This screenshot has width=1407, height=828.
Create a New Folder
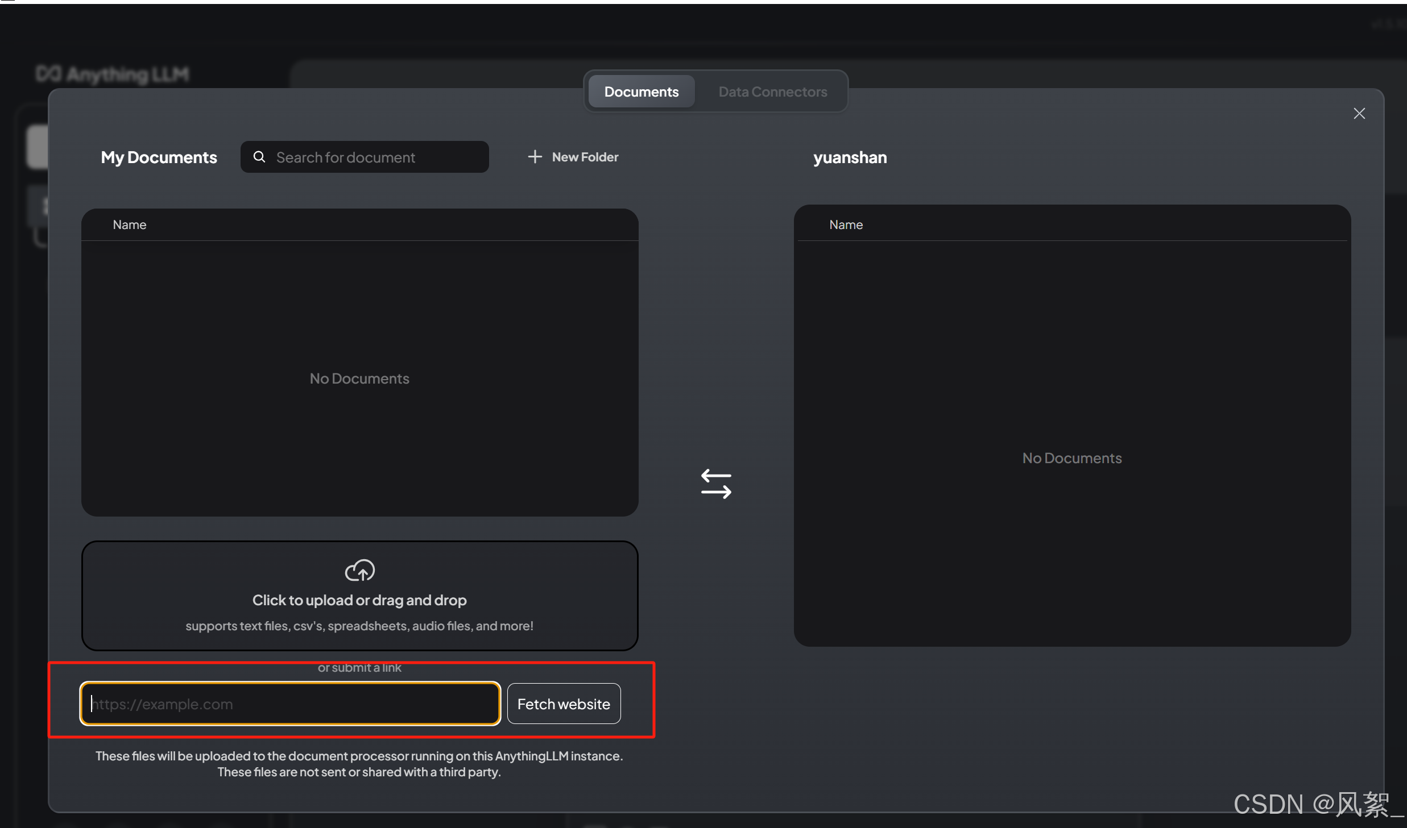[573, 157]
